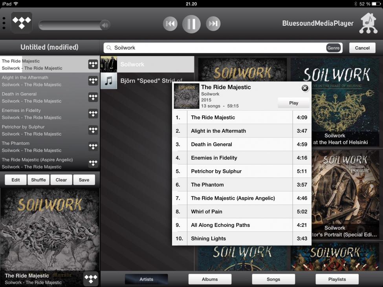This screenshot has height=287, width=383.
Task: Open Live in the Heart of Helsinki album
Action: pos(346,102)
